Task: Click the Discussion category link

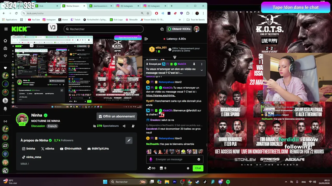Action: coord(38,126)
